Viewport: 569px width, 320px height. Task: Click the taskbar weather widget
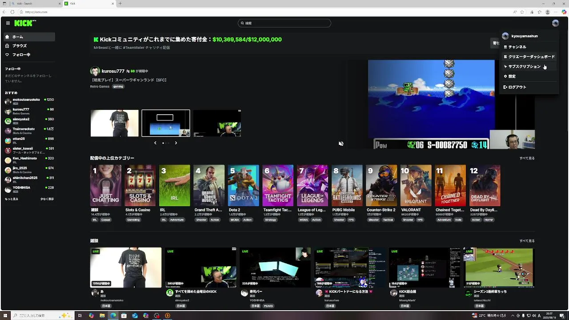click(489, 316)
